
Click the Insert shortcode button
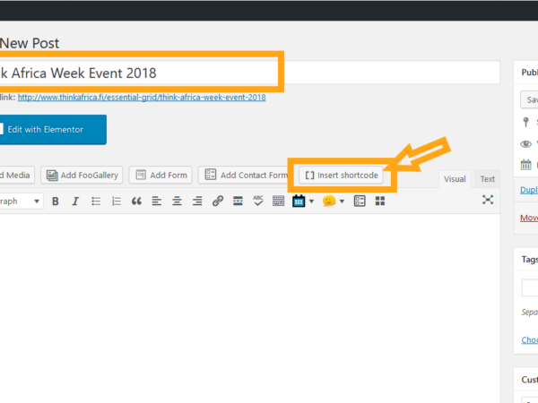pyautogui.click(x=341, y=176)
